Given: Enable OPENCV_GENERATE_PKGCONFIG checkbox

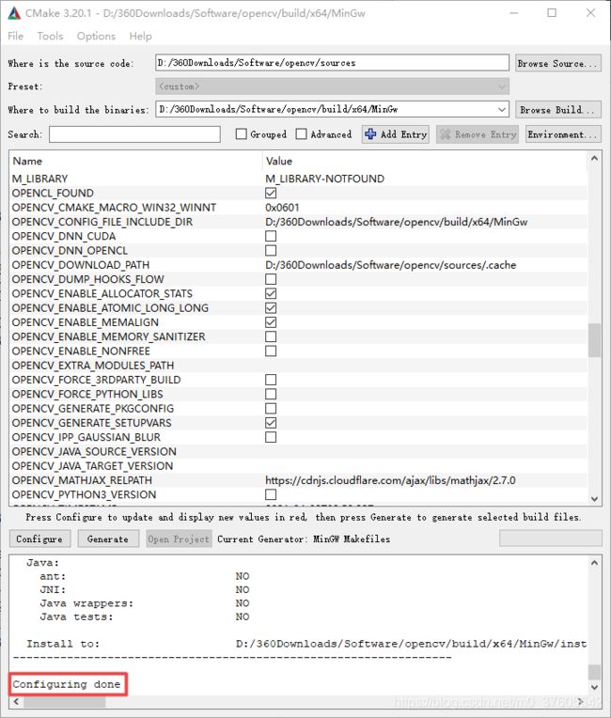Looking at the screenshot, I should tap(271, 409).
